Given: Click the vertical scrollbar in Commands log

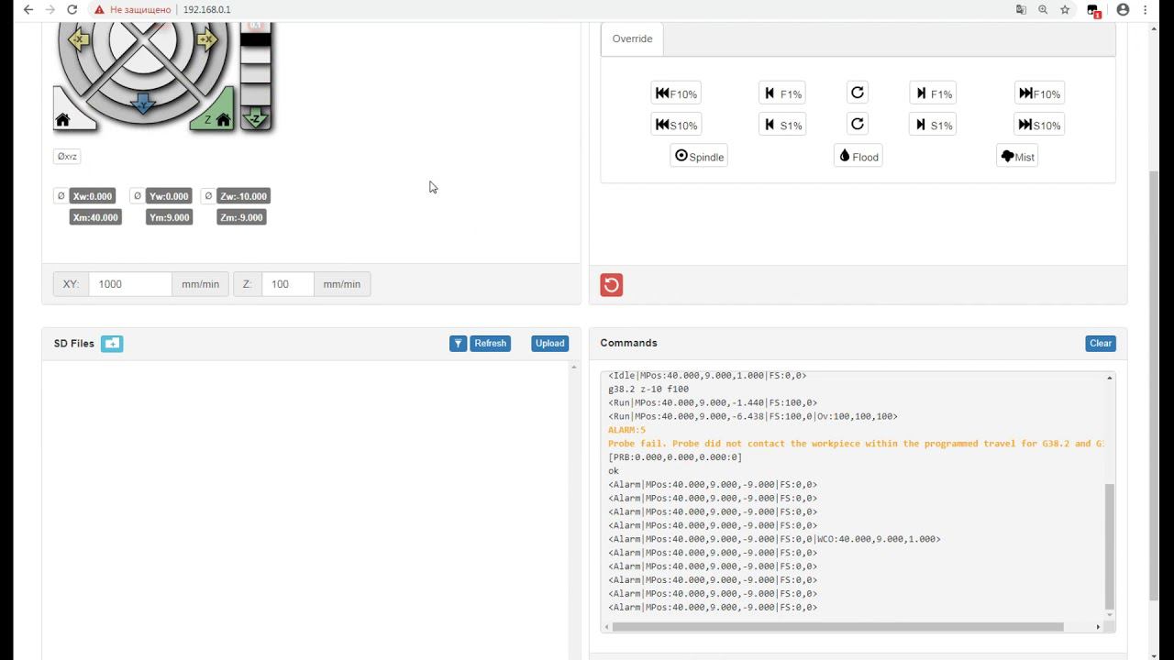Looking at the screenshot, I should click(1109, 547).
